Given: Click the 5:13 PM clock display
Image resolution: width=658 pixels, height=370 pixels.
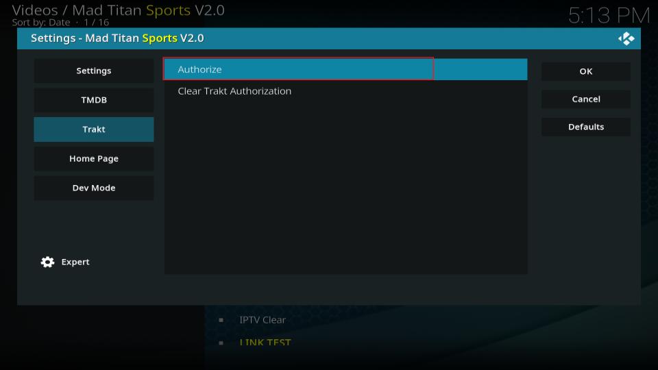Looking at the screenshot, I should coord(609,16).
